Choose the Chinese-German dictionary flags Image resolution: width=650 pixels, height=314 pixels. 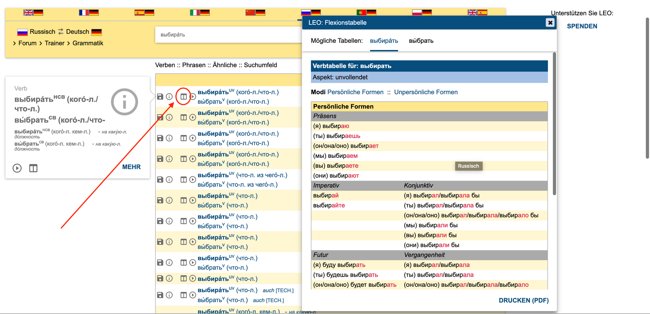(255, 13)
